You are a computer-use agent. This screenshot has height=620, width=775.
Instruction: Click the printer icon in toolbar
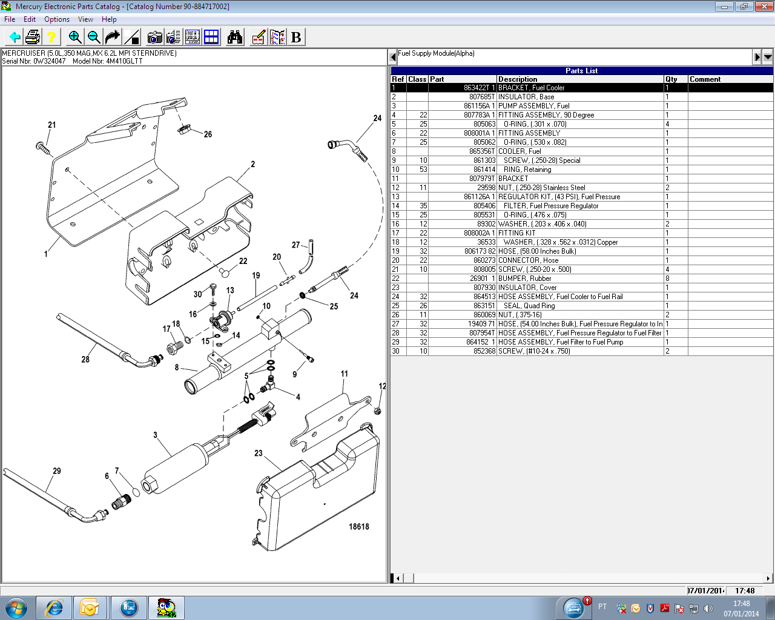click(x=33, y=38)
